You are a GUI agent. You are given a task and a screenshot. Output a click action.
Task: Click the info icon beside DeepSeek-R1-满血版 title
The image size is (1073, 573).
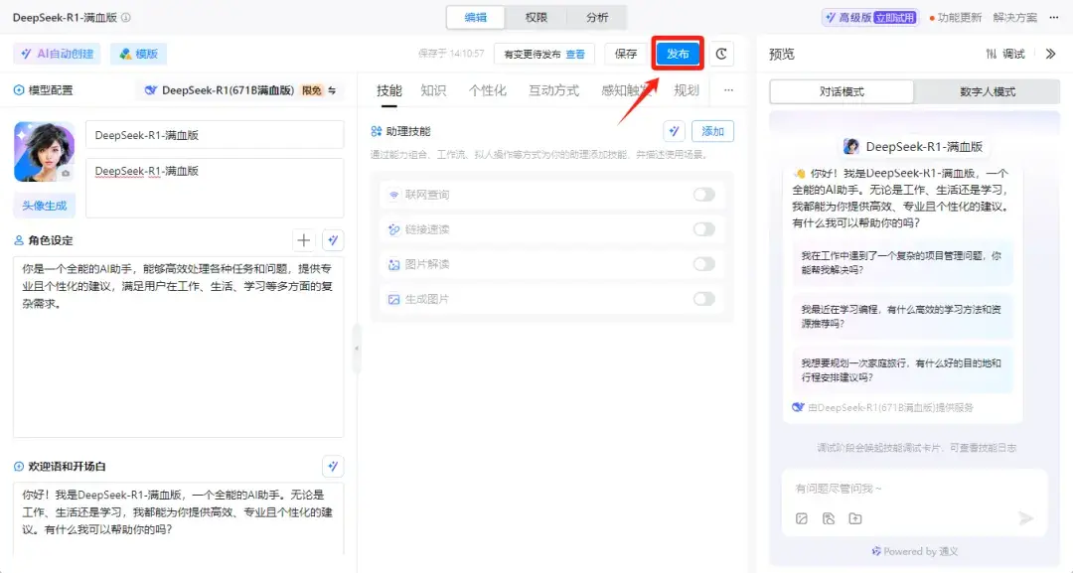pos(126,18)
